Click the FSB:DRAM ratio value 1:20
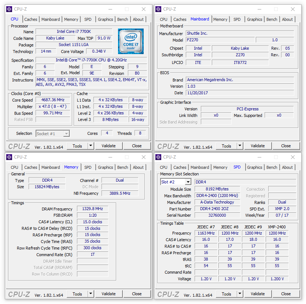 92,216
